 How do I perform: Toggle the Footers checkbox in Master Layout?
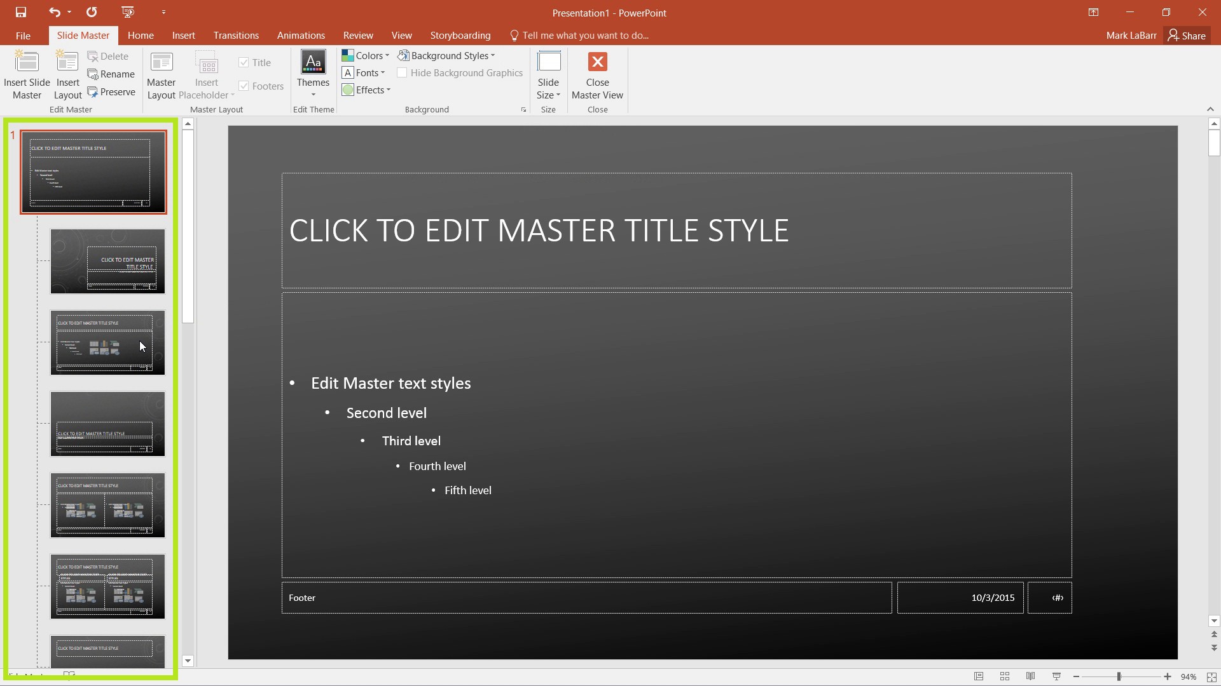tap(244, 86)
